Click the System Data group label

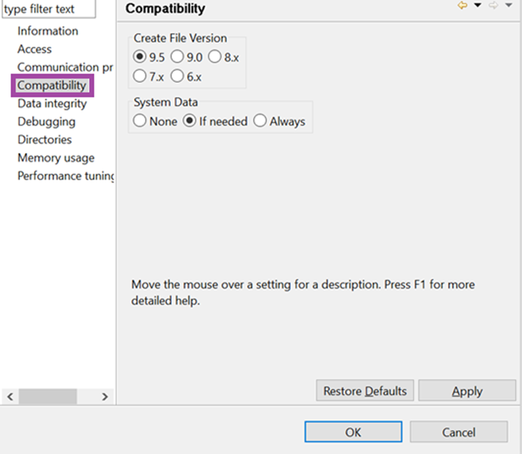166,102
